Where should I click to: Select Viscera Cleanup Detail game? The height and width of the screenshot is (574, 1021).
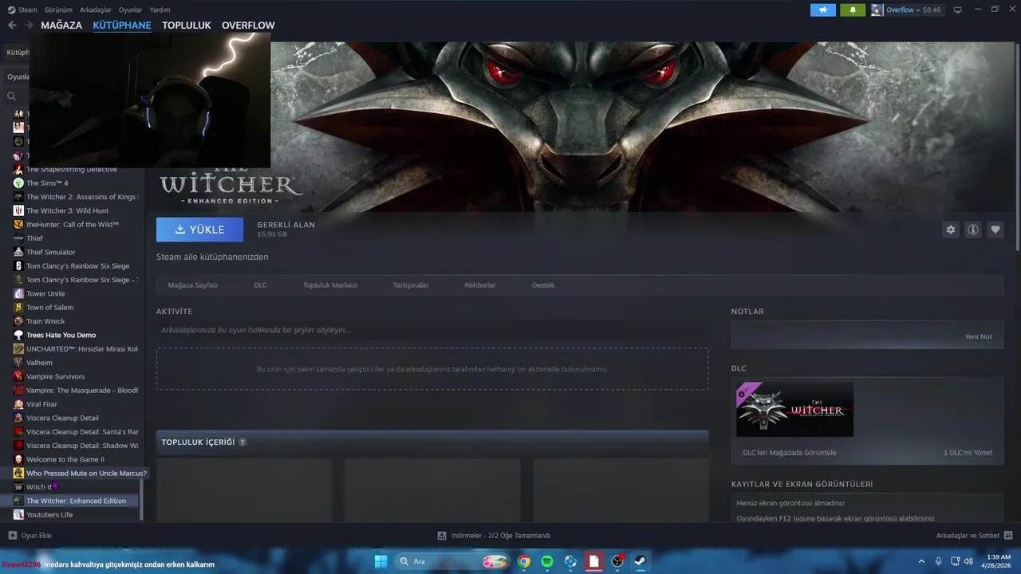click(x=62, y=418)
